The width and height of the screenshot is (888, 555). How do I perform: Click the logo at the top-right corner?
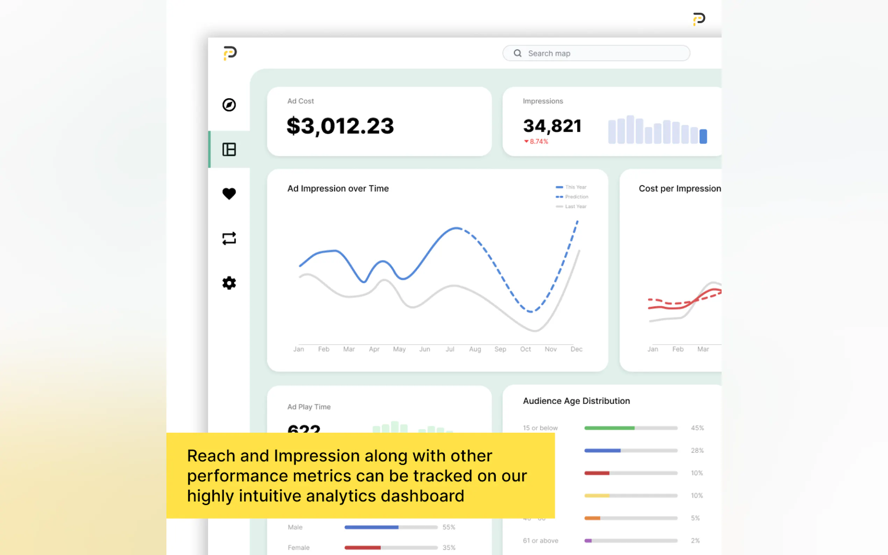pos(699,19)
